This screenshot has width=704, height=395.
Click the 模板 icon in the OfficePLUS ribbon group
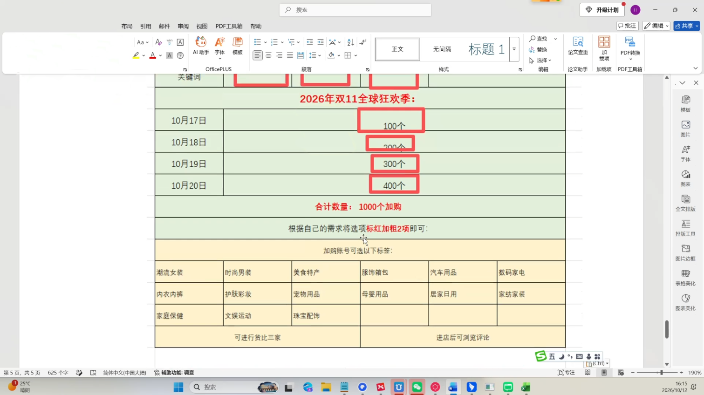click(x=238, y=46)
